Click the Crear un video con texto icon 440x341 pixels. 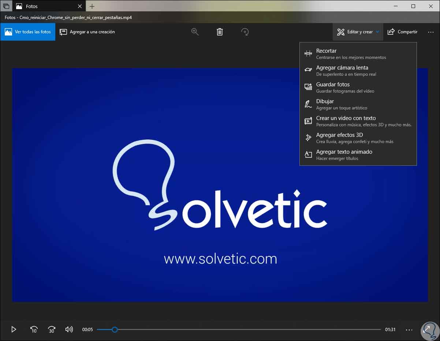pos(308,121)
